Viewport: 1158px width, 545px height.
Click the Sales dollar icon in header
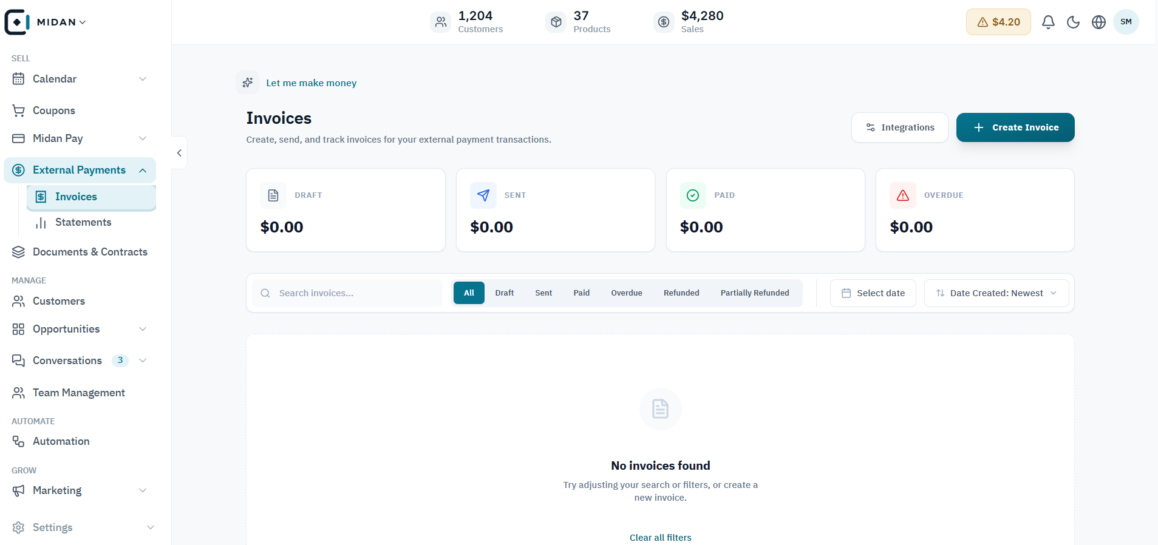(664, 22)
